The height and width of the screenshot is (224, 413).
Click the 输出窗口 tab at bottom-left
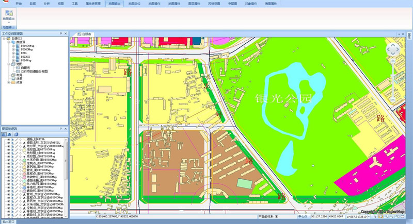(8, 222)
